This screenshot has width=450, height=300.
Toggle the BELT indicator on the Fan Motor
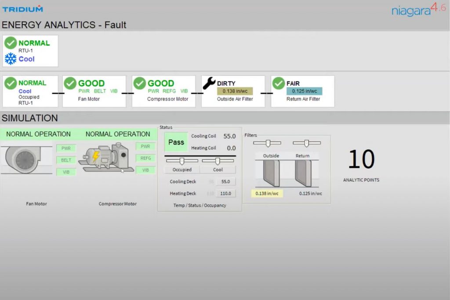[66, 160]
